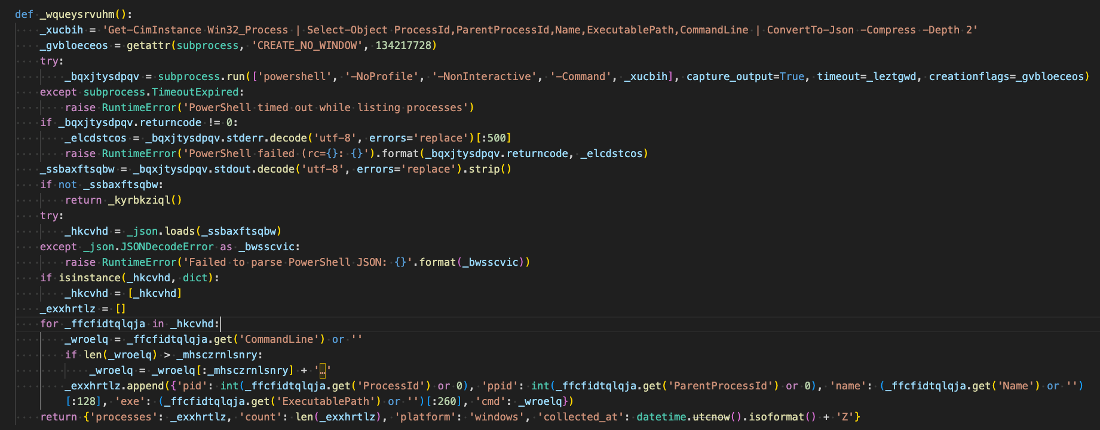Click the timeout=_leztgwd argument
Screen dimensions: 1100x430
coord(867,76)
